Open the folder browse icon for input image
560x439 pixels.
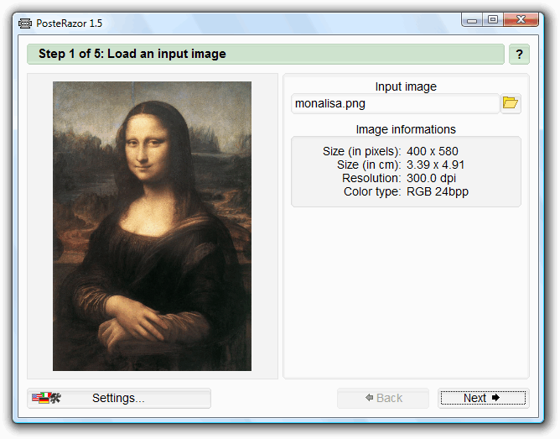[511, 104]
